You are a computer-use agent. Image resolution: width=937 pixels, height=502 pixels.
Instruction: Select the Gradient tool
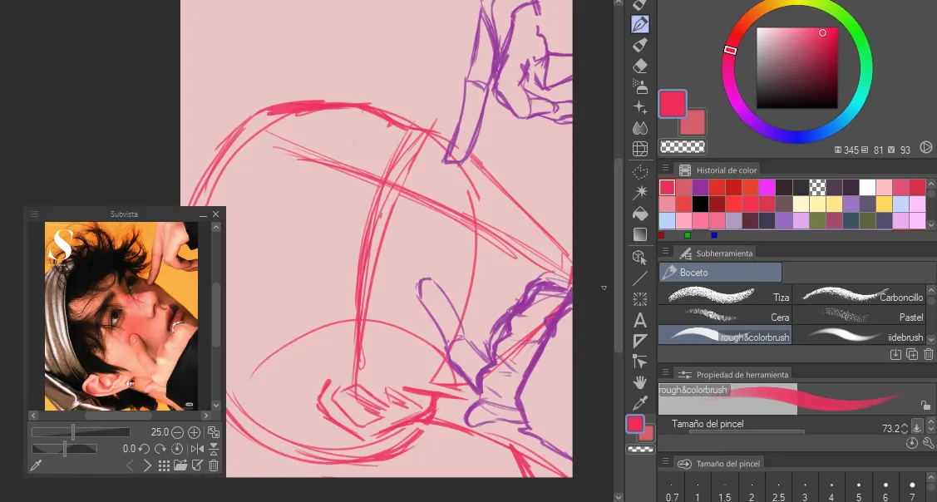pyautogui.click(x=640, y=234)
